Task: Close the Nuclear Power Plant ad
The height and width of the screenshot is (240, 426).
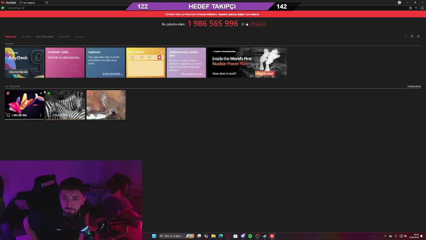Action: click(284, 50)
